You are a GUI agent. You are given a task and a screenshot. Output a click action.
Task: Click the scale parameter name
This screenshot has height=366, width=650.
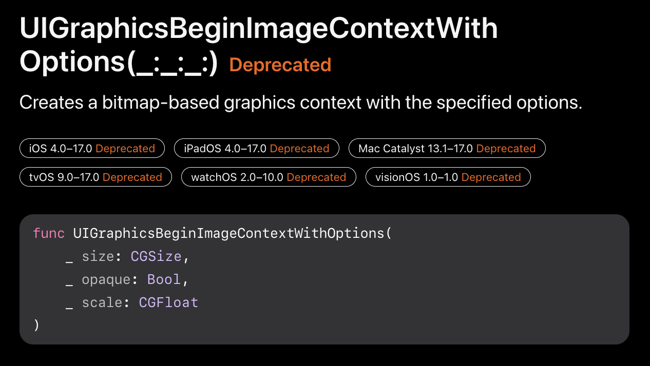click(x=102, y=302)
